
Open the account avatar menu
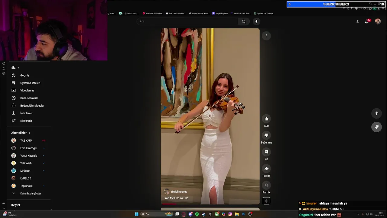tap(378, 21)
